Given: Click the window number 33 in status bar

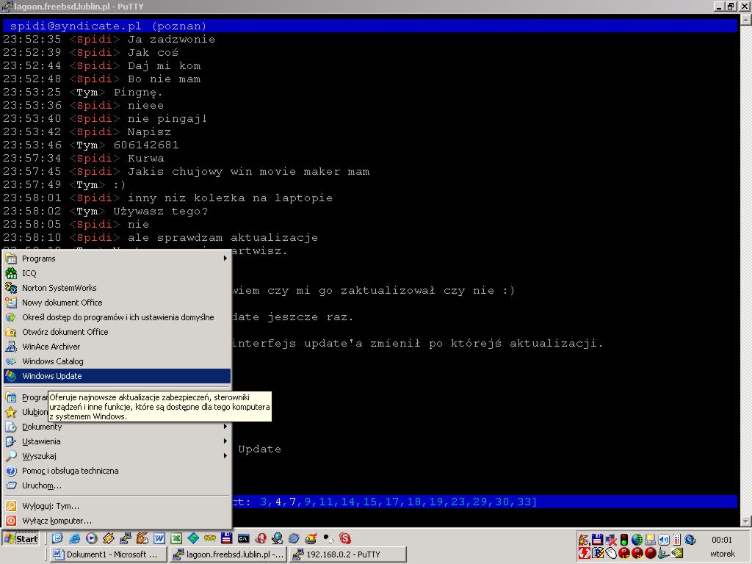Looking at the screenshot, I should (x=524, y=502).
